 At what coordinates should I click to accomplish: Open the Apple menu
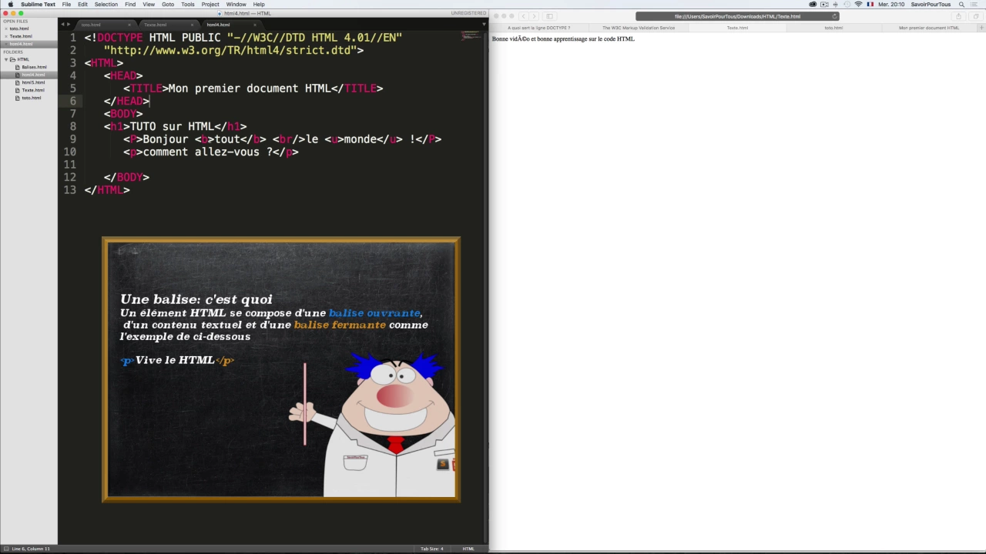tap(10, 5)
